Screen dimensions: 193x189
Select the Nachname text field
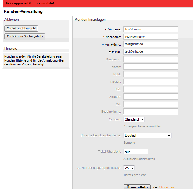151,37
